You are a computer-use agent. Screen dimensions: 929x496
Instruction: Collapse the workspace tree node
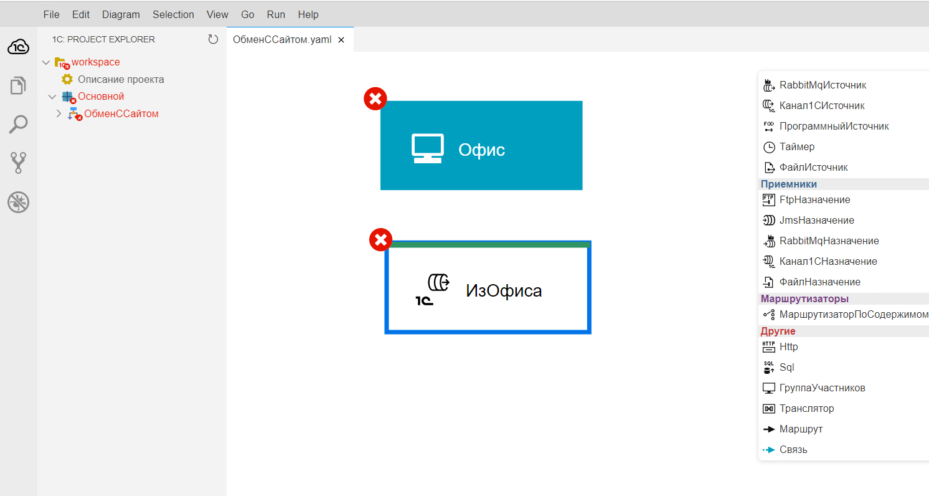click(x=46, y=62)
